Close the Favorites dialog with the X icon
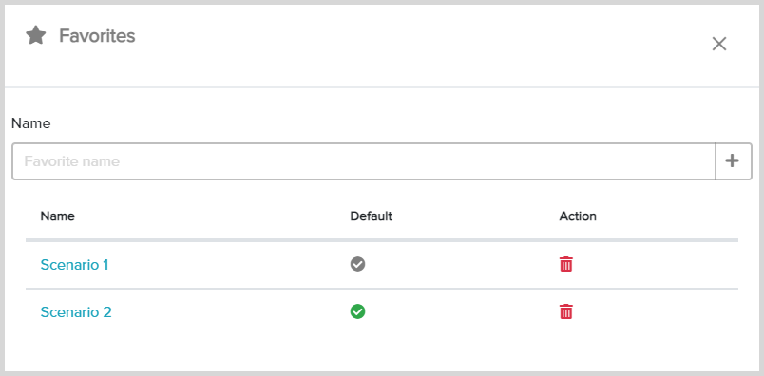 pyautogui.click(x=719, y=44)
